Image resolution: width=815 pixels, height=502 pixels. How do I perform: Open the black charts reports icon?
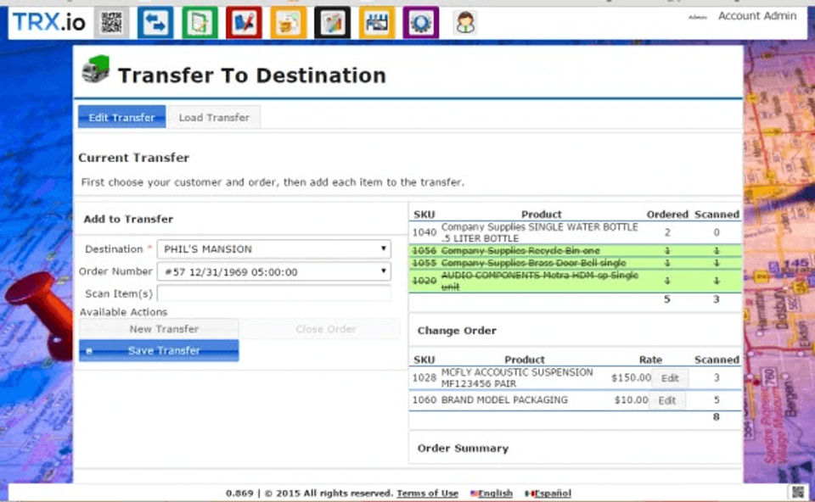click(x=333, y=23)
